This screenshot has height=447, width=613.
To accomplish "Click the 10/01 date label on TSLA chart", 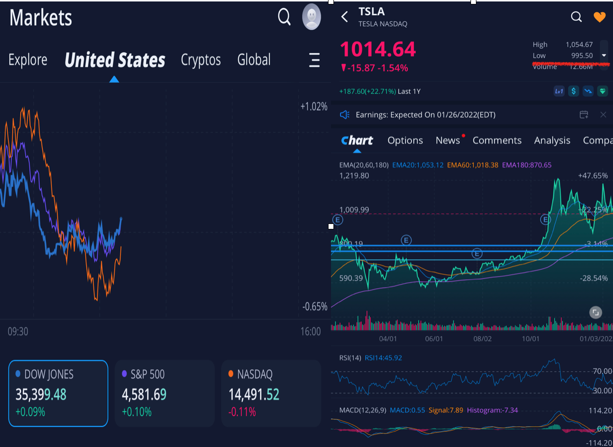I will 531,338.
